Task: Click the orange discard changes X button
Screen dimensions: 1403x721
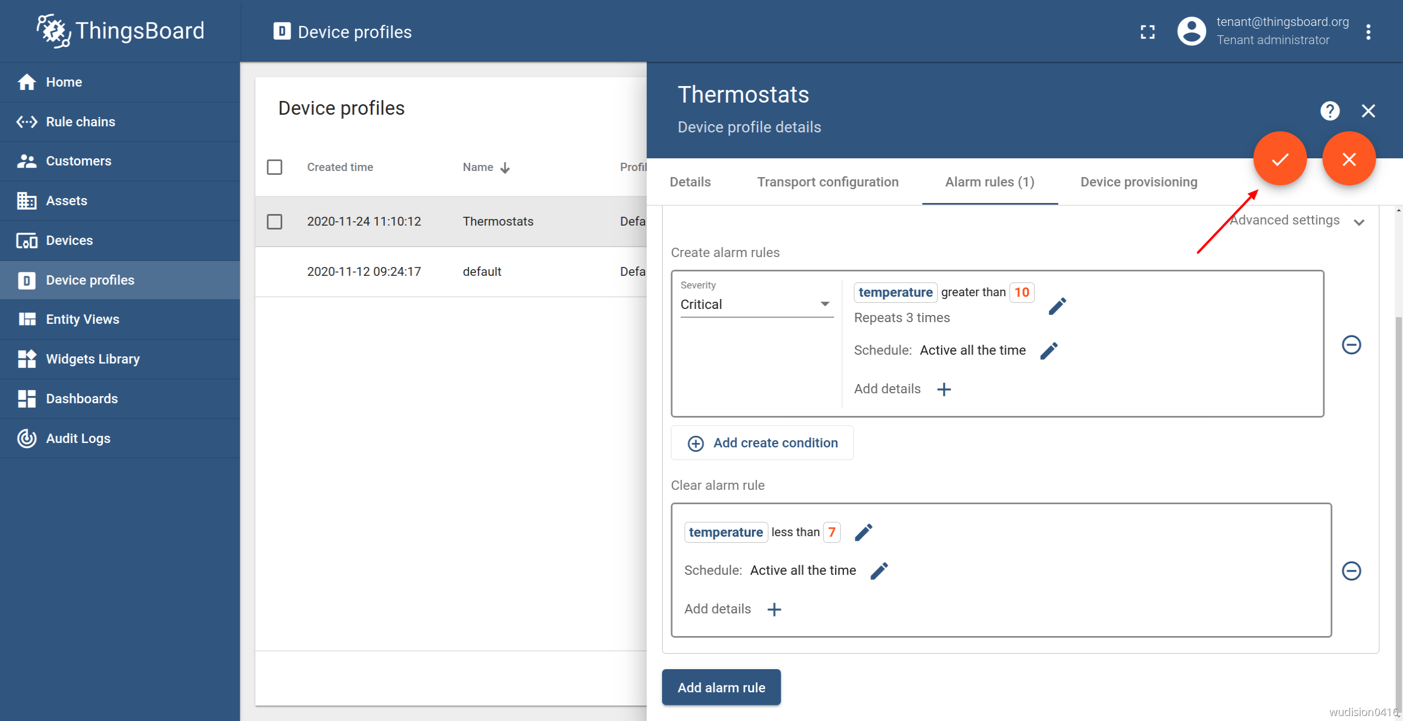Action: pos(1348,159)
